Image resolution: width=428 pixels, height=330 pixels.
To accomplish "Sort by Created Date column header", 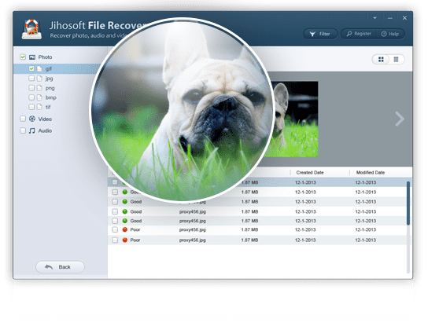I will (x=310, y=173).
